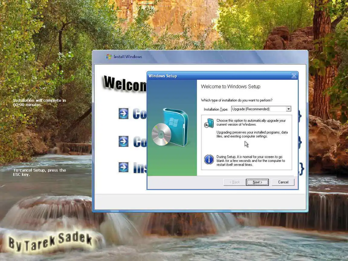Click the small upgrade box-and-disc icon

tap(209, 123)
